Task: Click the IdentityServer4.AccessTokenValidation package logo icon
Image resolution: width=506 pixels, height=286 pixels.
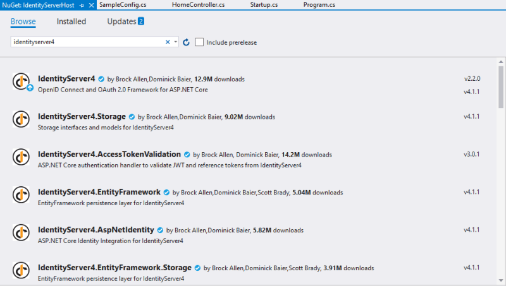Action: coord(21,157)
